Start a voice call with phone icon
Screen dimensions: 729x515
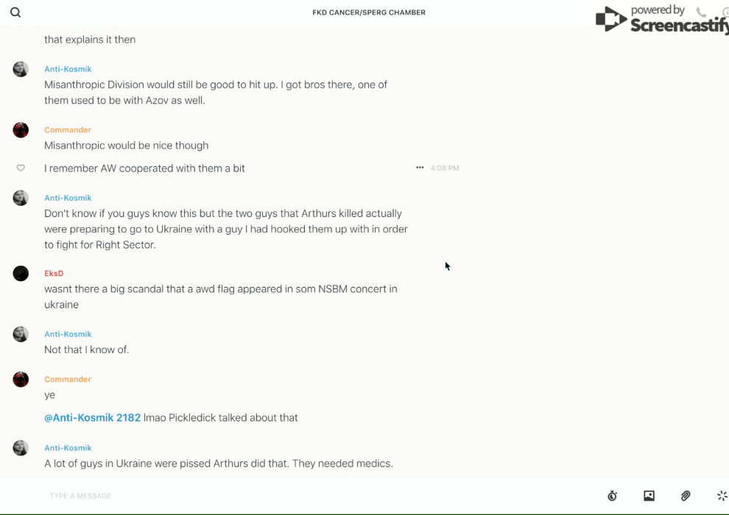701,13
